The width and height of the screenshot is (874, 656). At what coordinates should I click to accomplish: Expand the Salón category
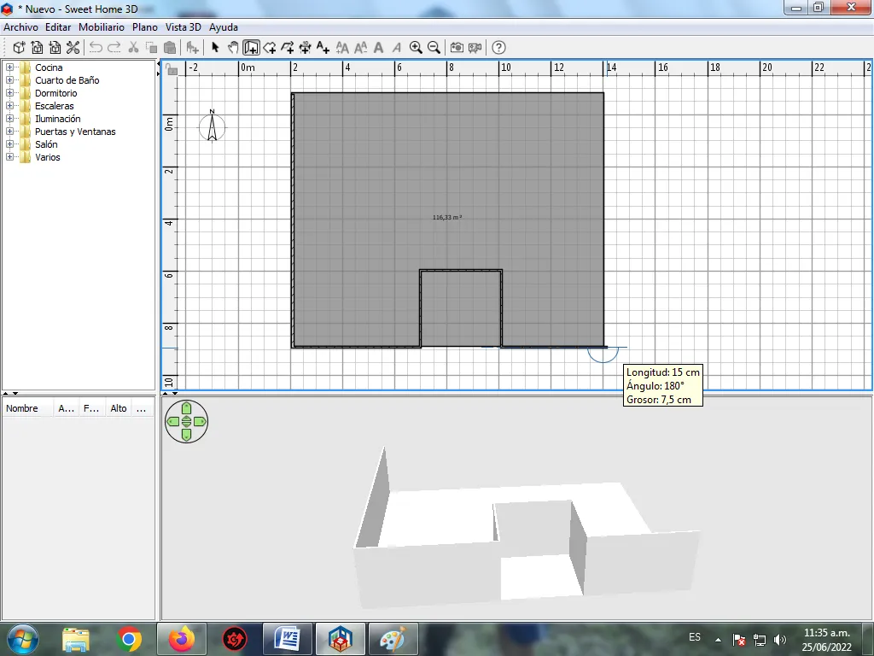[9, 144]
